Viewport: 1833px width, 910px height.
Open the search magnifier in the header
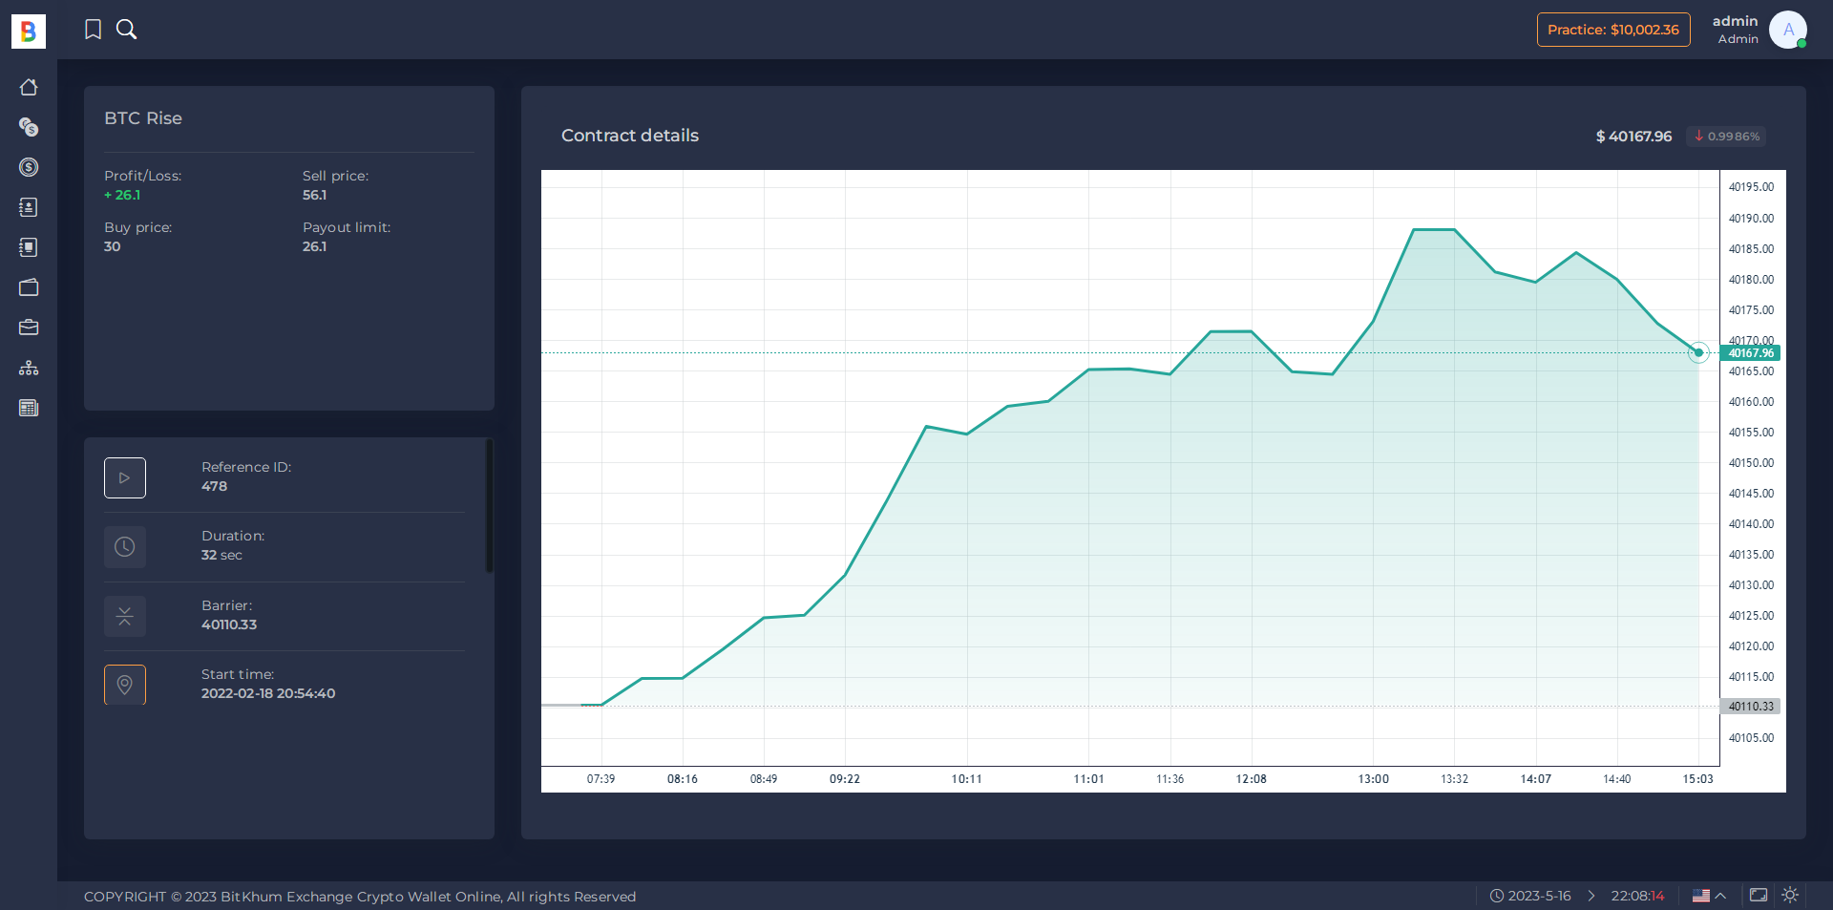(x=126, y=30)
